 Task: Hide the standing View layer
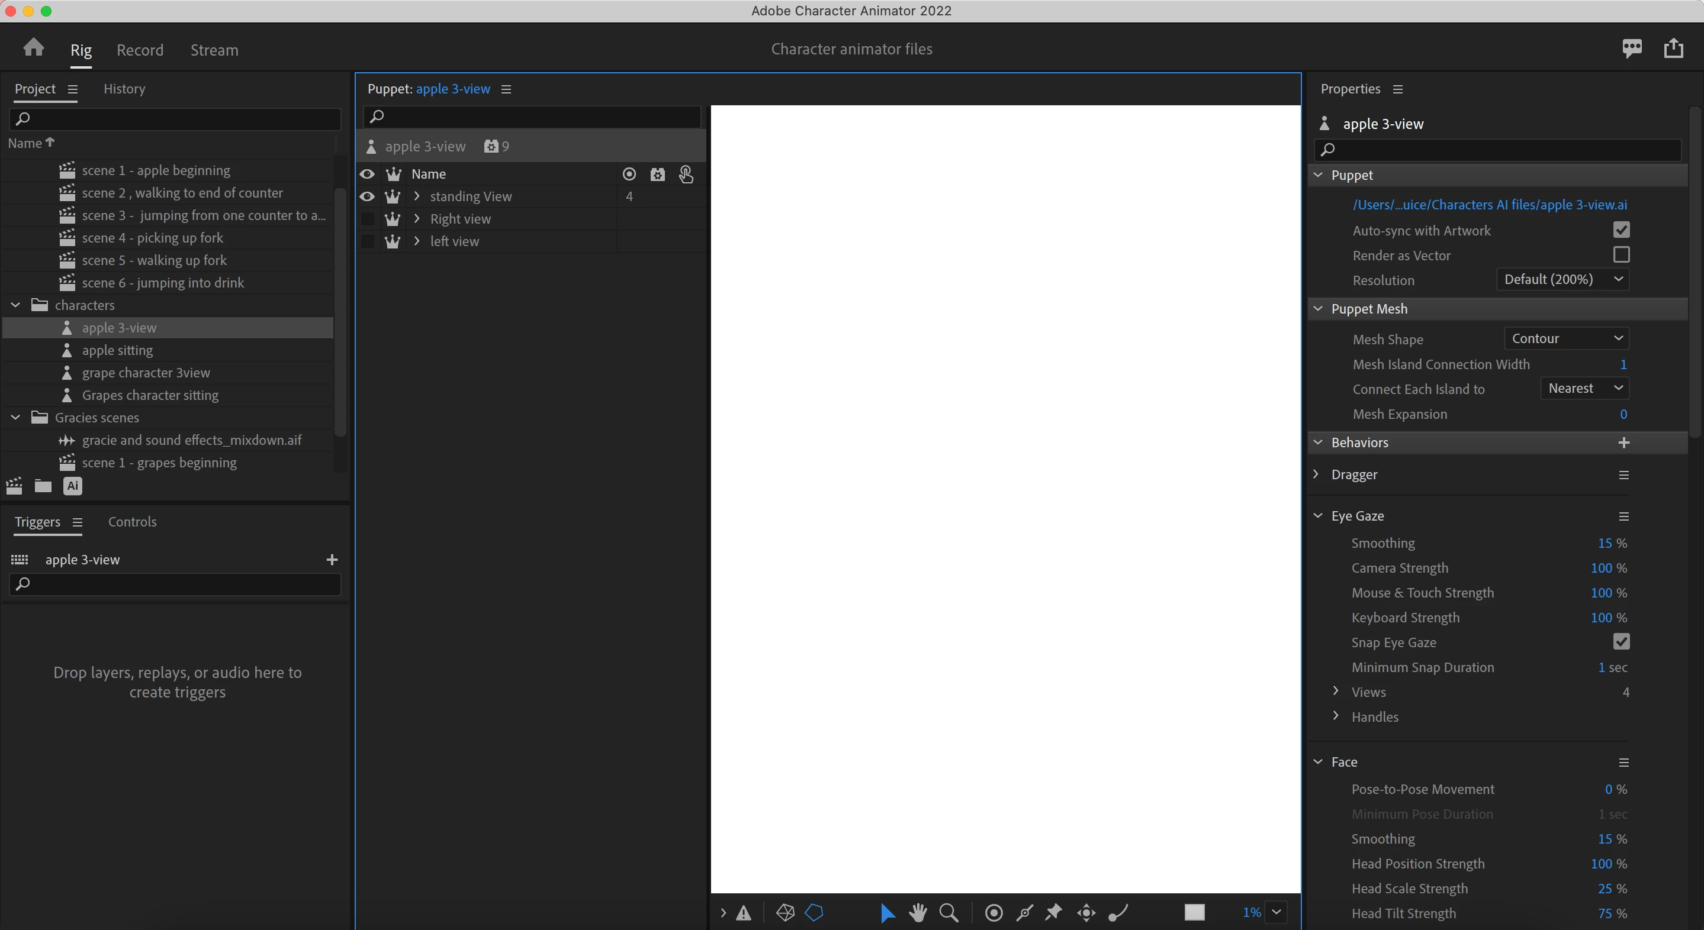(x=367, y=196)
